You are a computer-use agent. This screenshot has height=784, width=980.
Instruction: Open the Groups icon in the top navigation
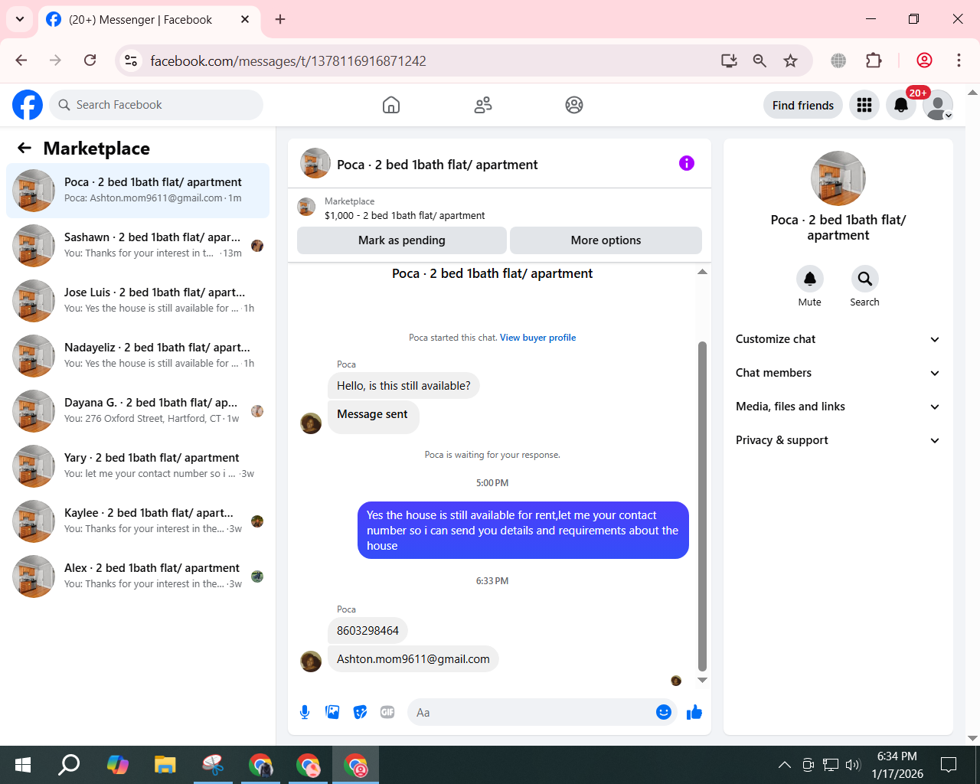pos(574,105)
